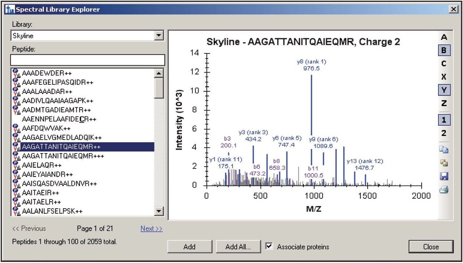
Task: Select peptide AAAFEGELIPASQIDR++
Action: (x=58, y=82)
